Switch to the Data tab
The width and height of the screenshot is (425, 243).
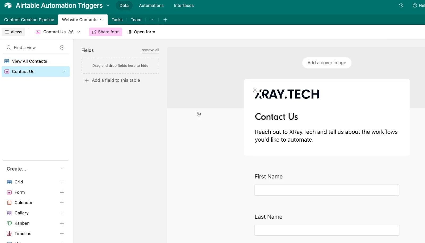click(x=124, y=6)
